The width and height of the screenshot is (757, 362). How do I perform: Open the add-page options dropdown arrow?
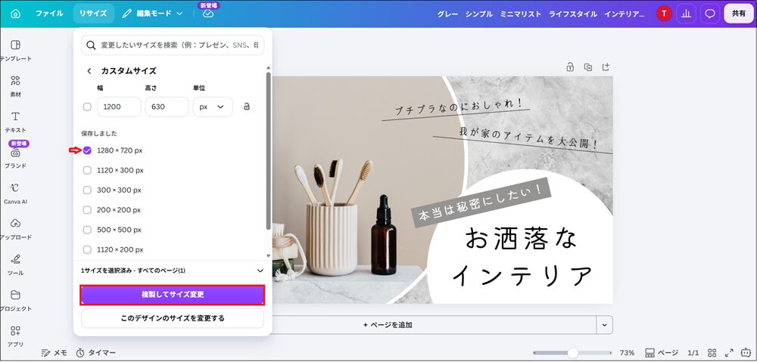(x=604, y=325)
